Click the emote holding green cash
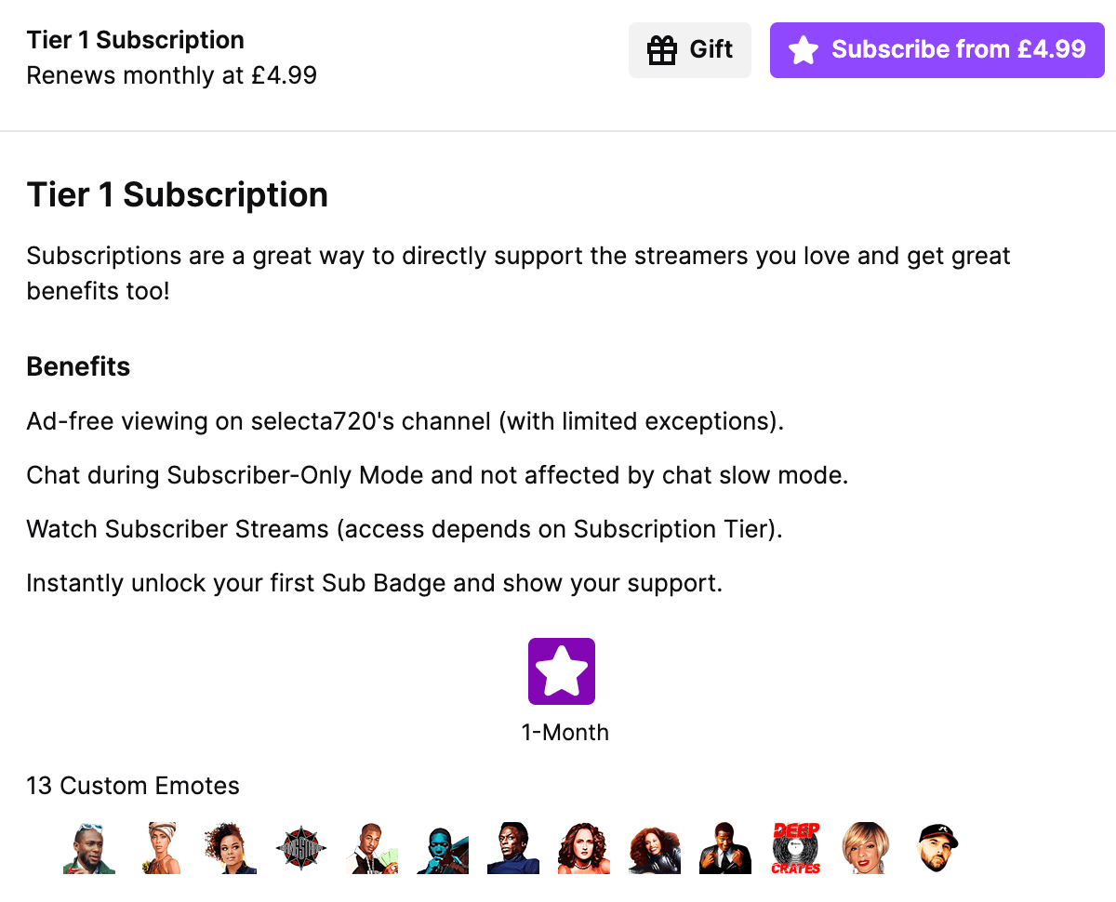 pos(372,848)
